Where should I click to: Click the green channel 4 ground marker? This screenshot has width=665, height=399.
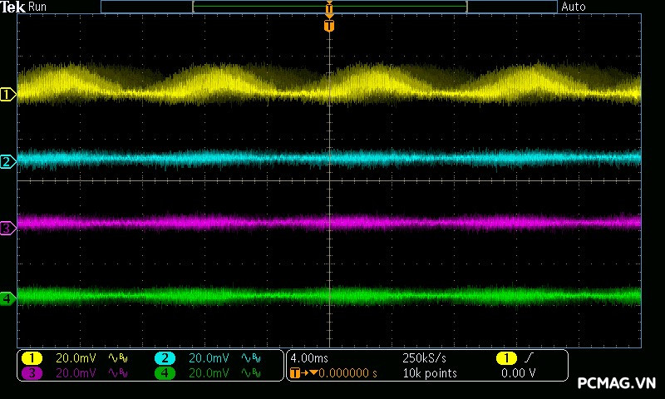(x=7, y=298)
